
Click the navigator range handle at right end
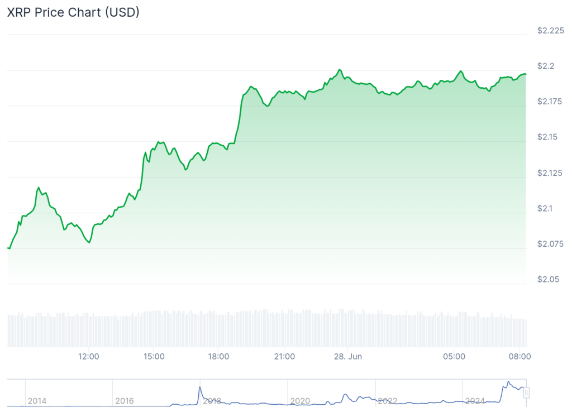pyautogui.click(x=526, y=393)
